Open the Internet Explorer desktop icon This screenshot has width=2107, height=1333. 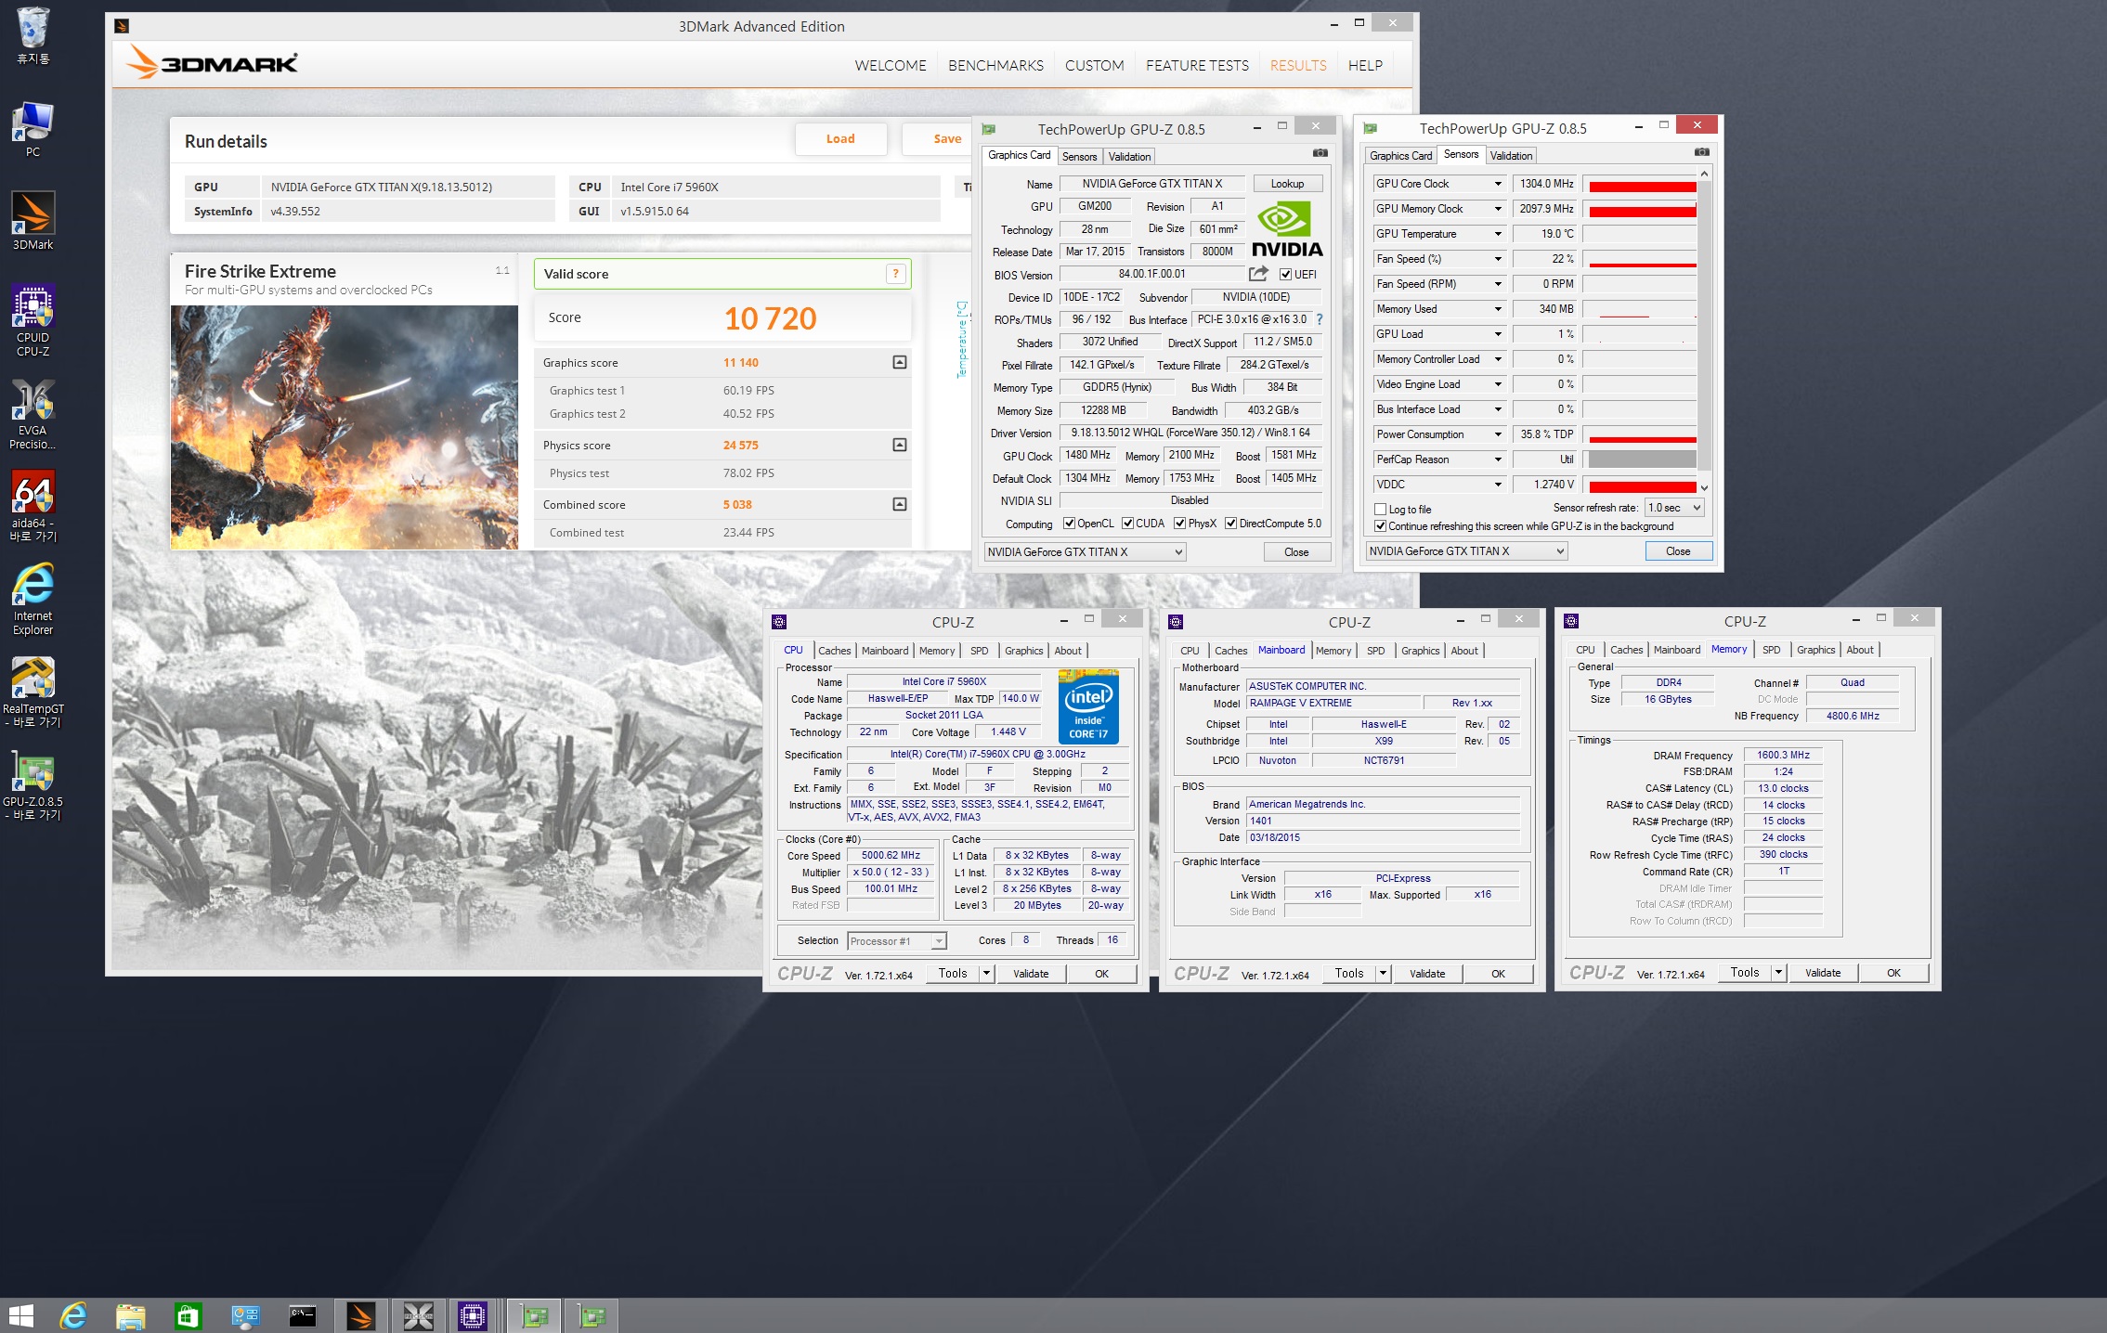pyautogui.click(x=33, y=601)
